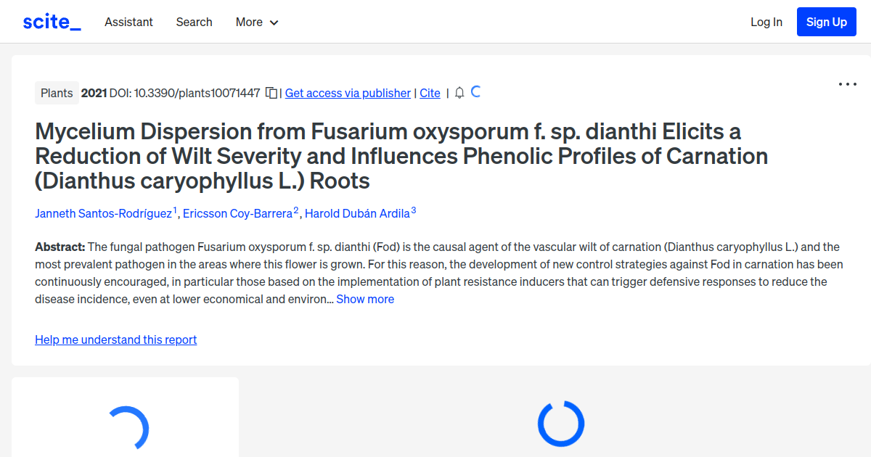Expand the More dropdown chevron
Viewport: 871px width, 457px height.
(274, 22)
